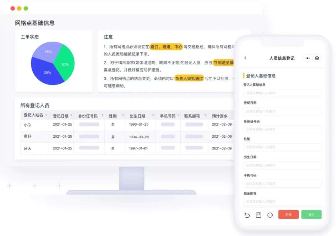The height and width of the screenshot is (236, 336).
Task: Open the 手机号码 column filter arrow
Action: coord(178,115)
